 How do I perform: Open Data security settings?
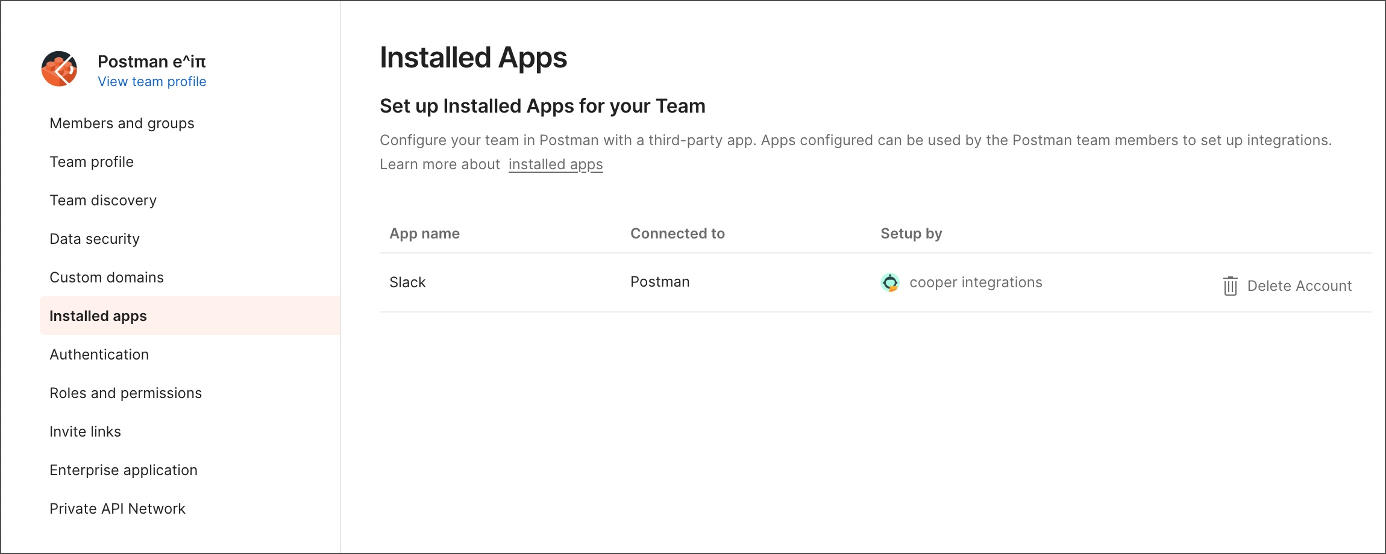[95, 239]
